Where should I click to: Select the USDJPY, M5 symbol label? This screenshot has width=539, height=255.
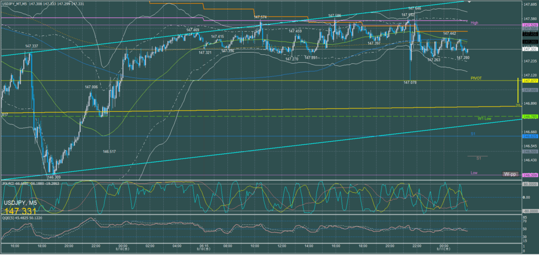click(x=22, y=202)
